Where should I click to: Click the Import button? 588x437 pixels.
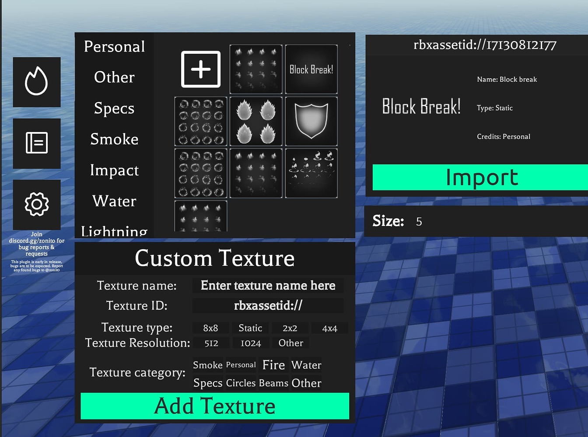click(481, 177)
